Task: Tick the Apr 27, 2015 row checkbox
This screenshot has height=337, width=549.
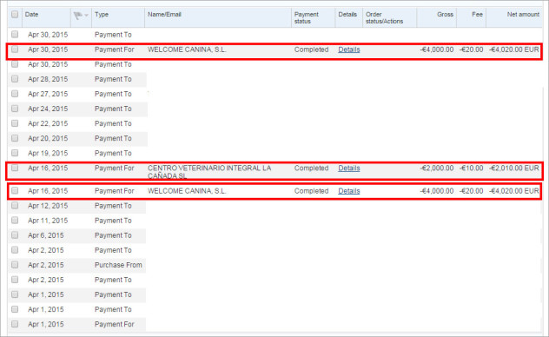Action: [x=15, y=94]
